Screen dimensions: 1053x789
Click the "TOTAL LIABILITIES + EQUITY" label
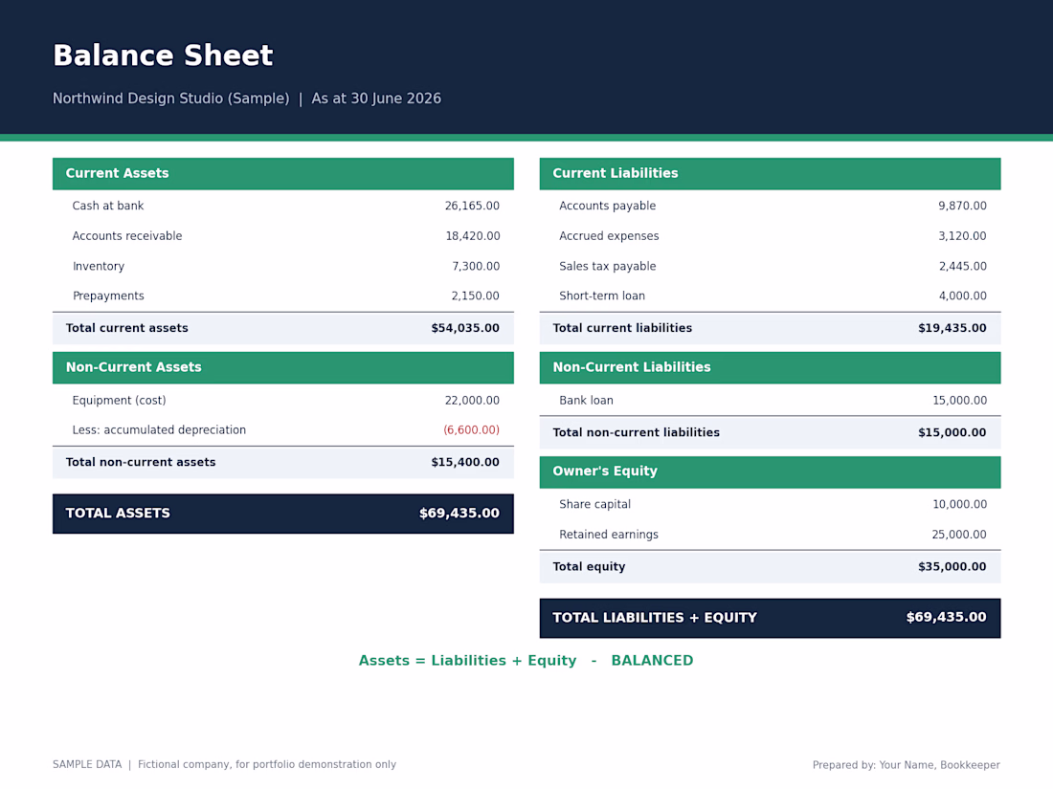click(x=655, y=618)
